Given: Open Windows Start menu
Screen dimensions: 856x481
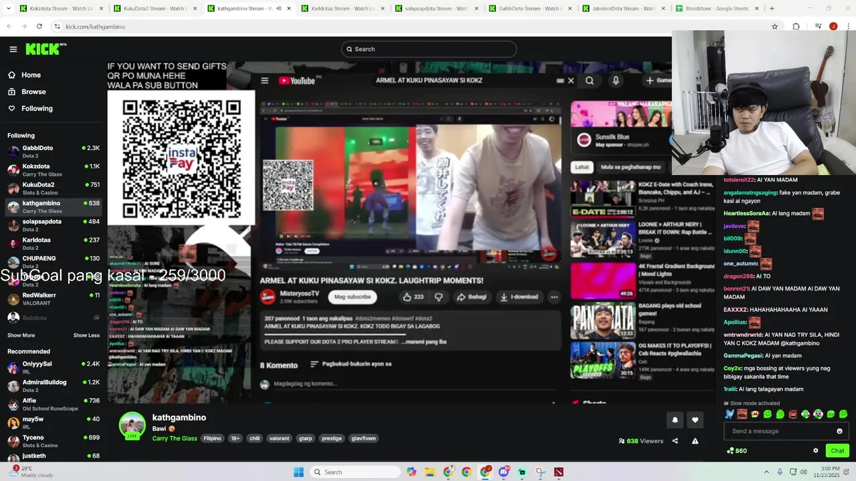Looking at the screenshot, I should [298, 472].
